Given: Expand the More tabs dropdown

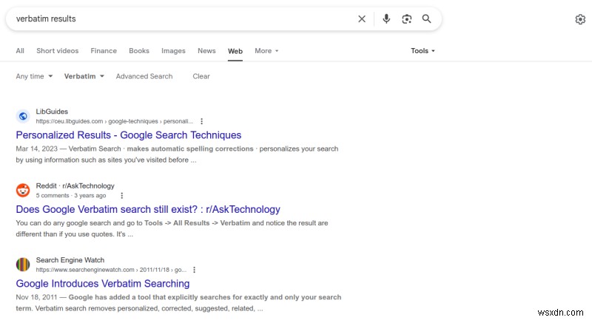Looking at the screenshot, I should tap(266, 51).
